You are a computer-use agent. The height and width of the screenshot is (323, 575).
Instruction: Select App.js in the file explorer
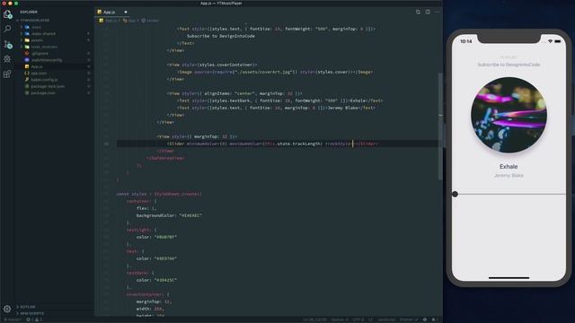(x=37, y=66)
